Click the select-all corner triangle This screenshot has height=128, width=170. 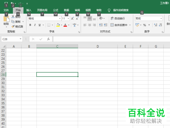(4, 46)
